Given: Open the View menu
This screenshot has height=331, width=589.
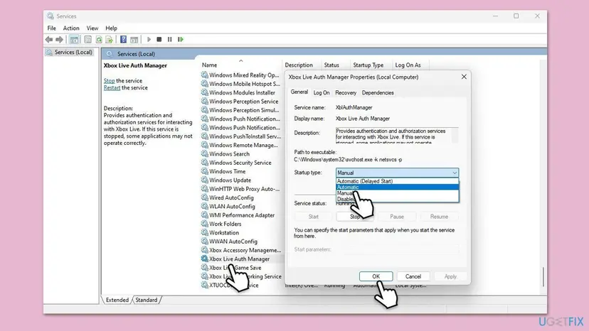Looking at the screenshot, I should (92, 28).
